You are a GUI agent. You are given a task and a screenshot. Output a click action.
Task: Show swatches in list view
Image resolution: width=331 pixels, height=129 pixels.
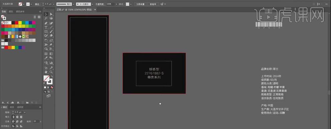[35, 17]
